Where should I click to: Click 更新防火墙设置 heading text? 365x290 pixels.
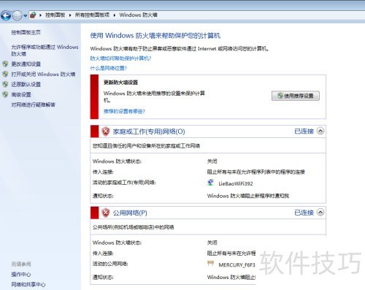click(120, 83)
